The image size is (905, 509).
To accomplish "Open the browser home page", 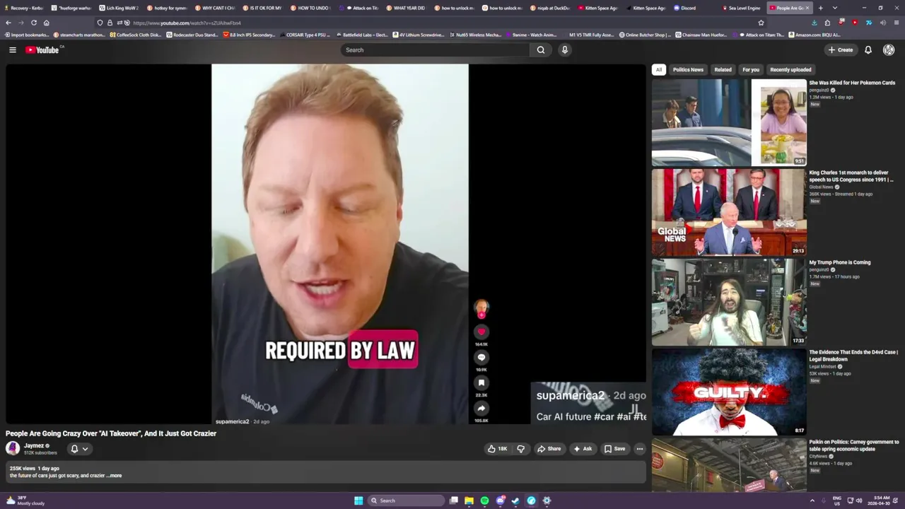I will (x=47, y=23).
